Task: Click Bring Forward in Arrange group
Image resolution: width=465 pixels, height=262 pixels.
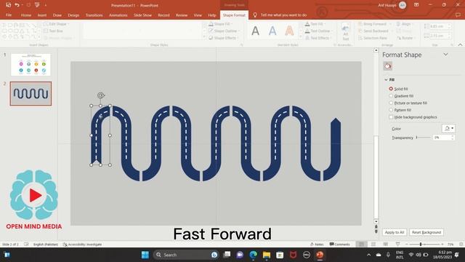Action: (x=373, y=24)
